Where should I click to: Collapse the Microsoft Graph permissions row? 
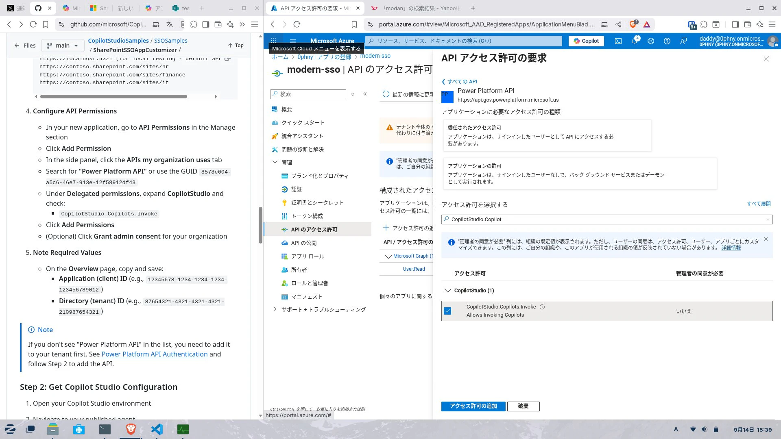coord(388,256)
